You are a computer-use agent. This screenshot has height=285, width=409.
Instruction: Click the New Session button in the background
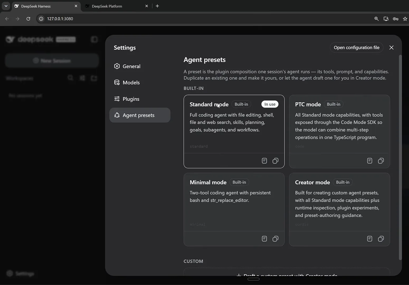pyautogui.click(x=52, y=61)
